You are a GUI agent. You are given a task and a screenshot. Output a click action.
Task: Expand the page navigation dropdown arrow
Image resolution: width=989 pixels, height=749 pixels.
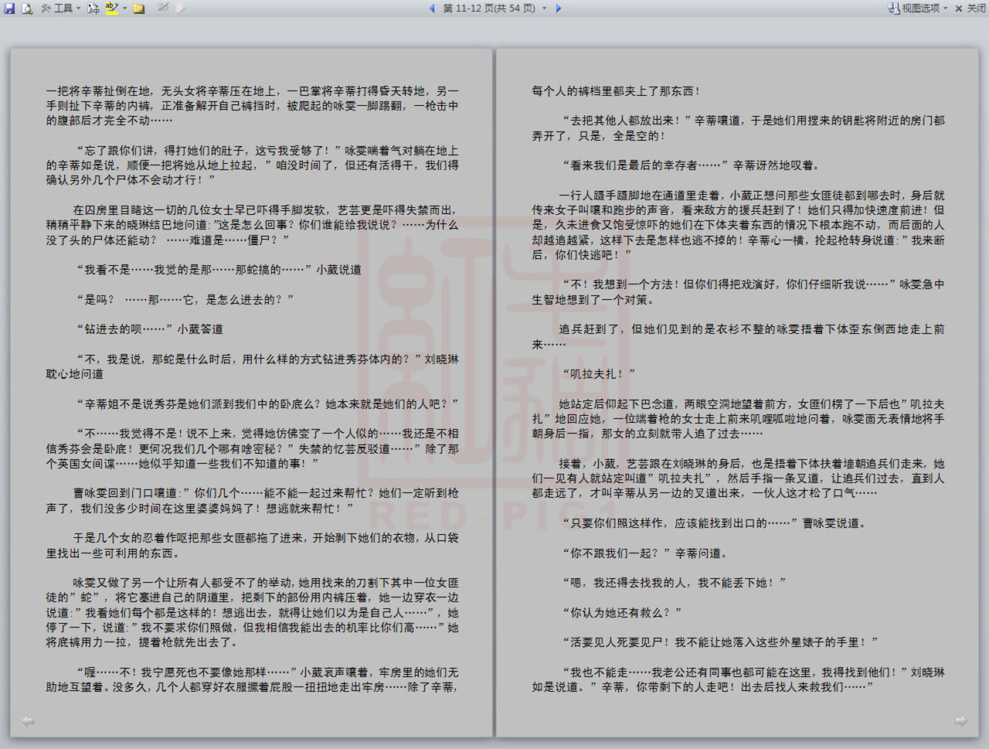pyautogui.click(x=544, y=9)
